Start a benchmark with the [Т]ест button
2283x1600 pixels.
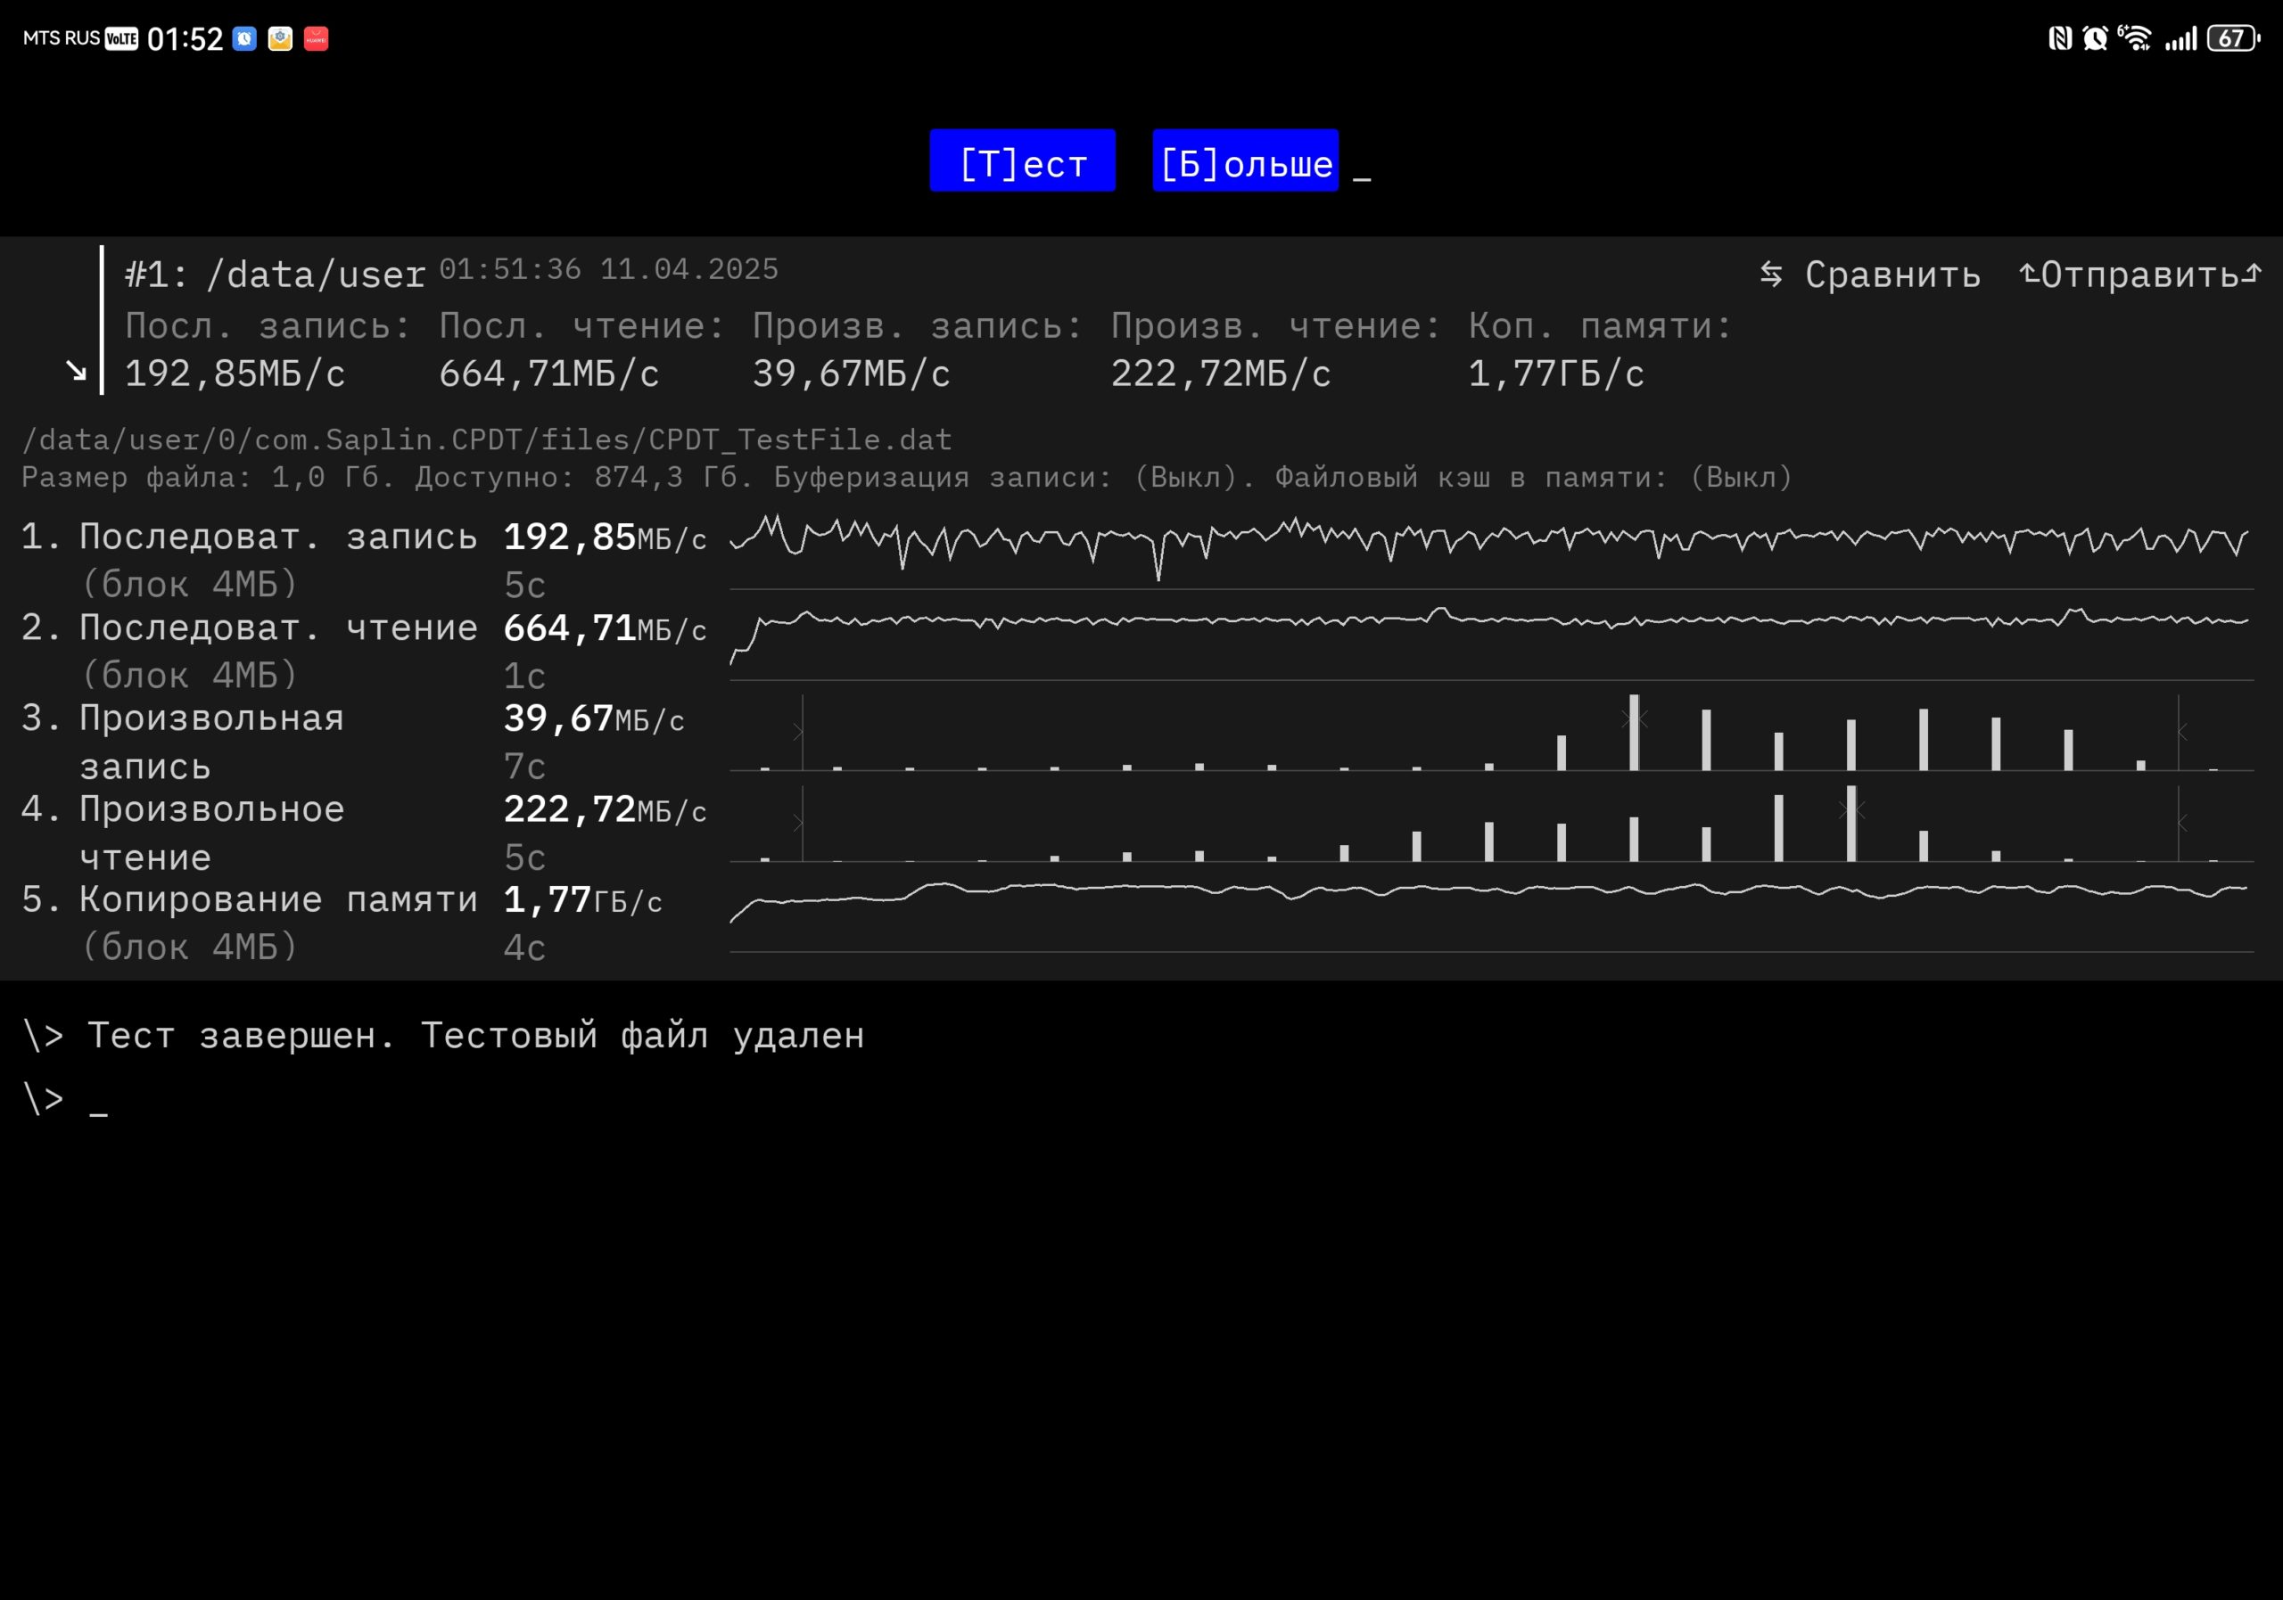coord(1022,160)
